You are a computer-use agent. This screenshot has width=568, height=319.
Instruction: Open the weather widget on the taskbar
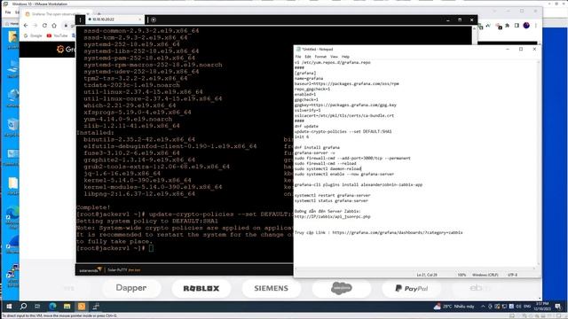pyautogui.click(x=454, y=307)
